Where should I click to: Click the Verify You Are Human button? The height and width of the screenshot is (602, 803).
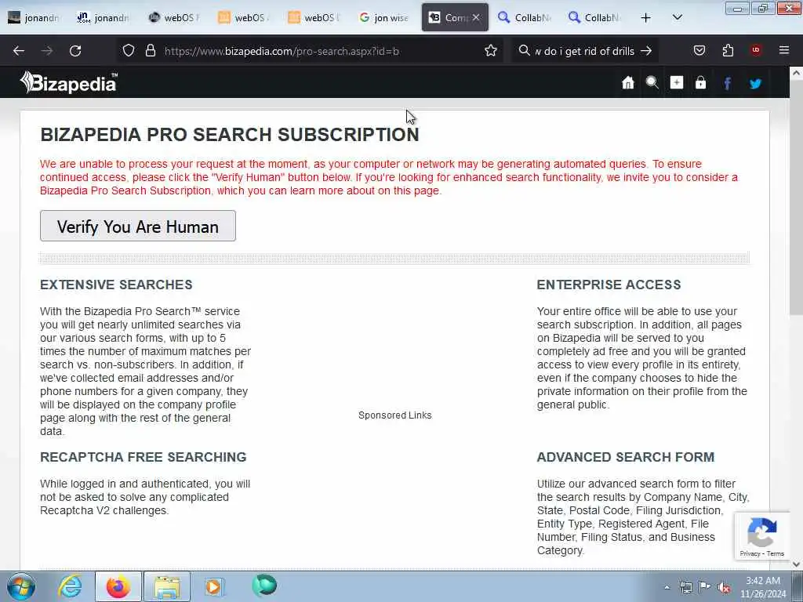138,226
